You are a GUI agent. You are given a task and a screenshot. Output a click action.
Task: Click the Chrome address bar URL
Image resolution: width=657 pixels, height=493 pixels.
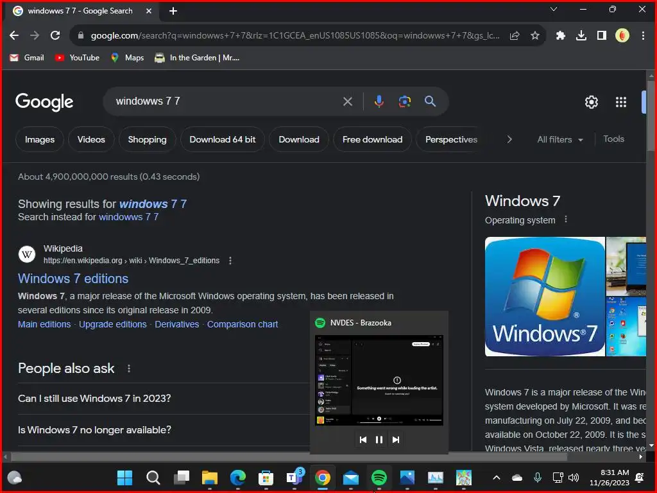pyautogui.click(x=295, y=36)
